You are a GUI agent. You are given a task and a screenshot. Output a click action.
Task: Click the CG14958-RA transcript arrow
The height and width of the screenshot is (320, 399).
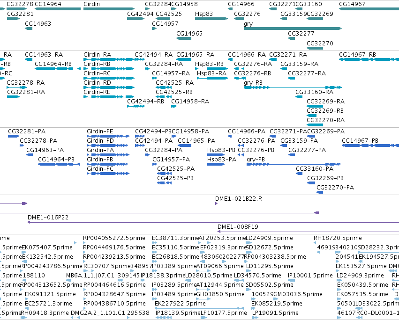point(174,106)
